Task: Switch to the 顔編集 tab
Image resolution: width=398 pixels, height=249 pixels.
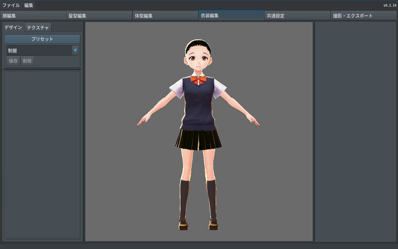Action: coord(33,16)
